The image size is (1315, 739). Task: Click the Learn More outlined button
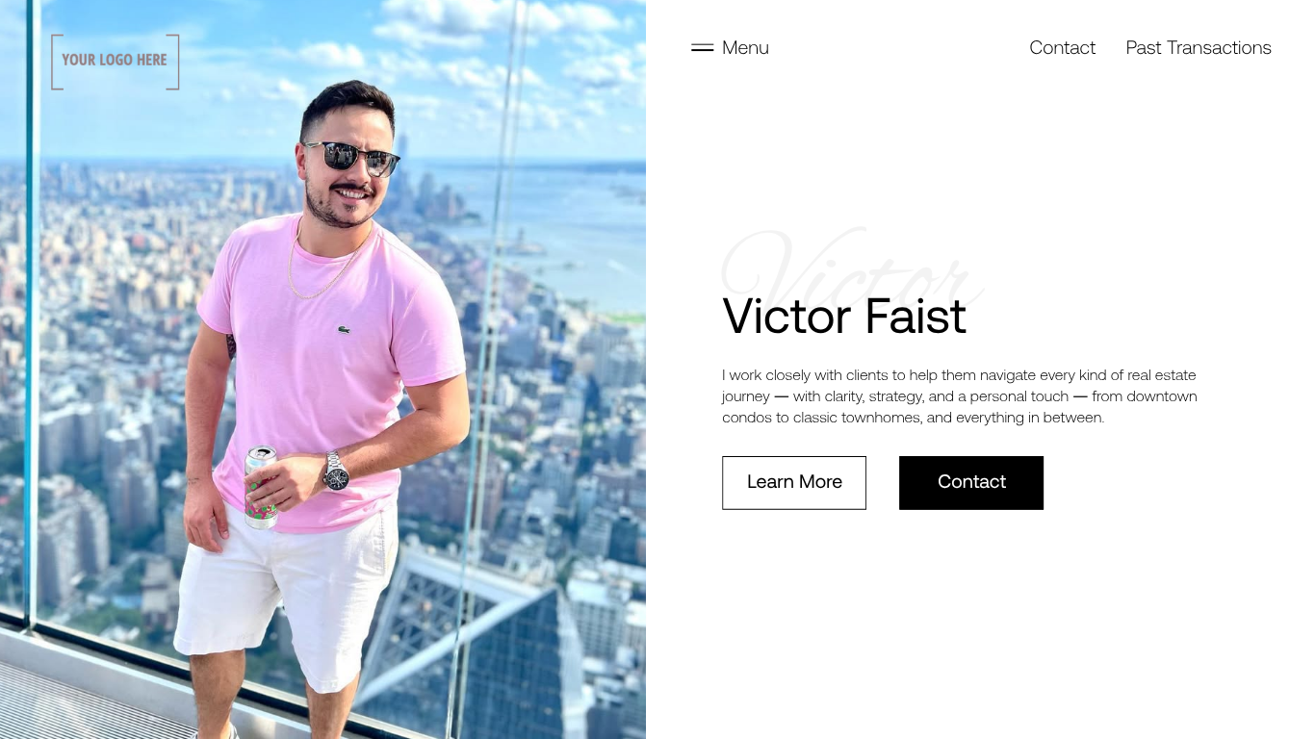click(x=794, y=483)
